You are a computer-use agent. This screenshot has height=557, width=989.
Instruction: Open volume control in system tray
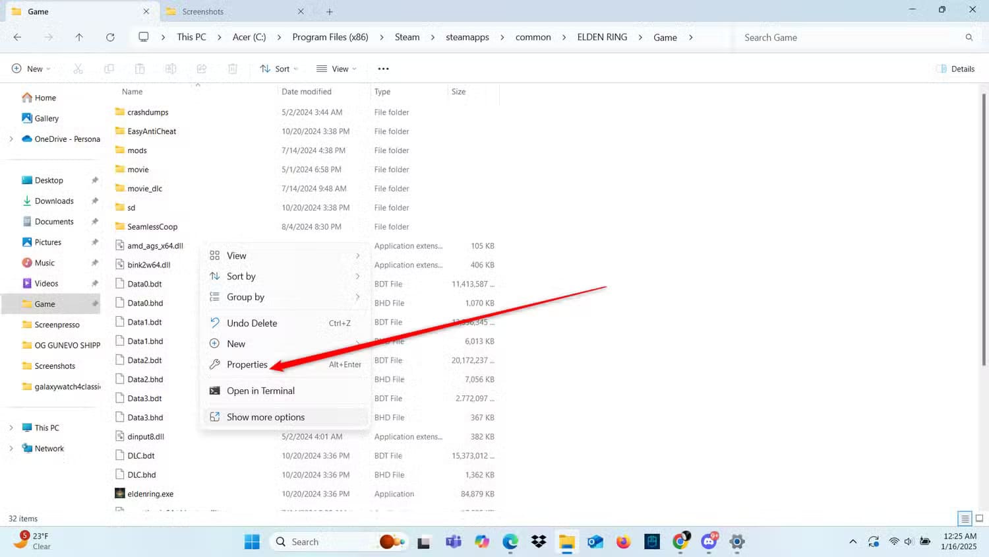coord(909,542)
